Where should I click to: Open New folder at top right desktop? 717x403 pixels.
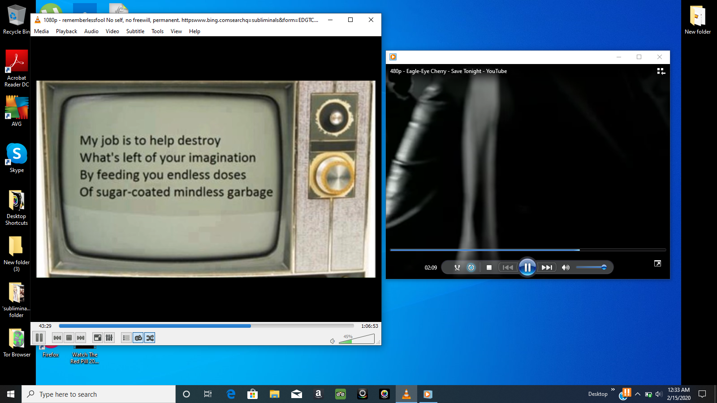(x=698, y=20)
